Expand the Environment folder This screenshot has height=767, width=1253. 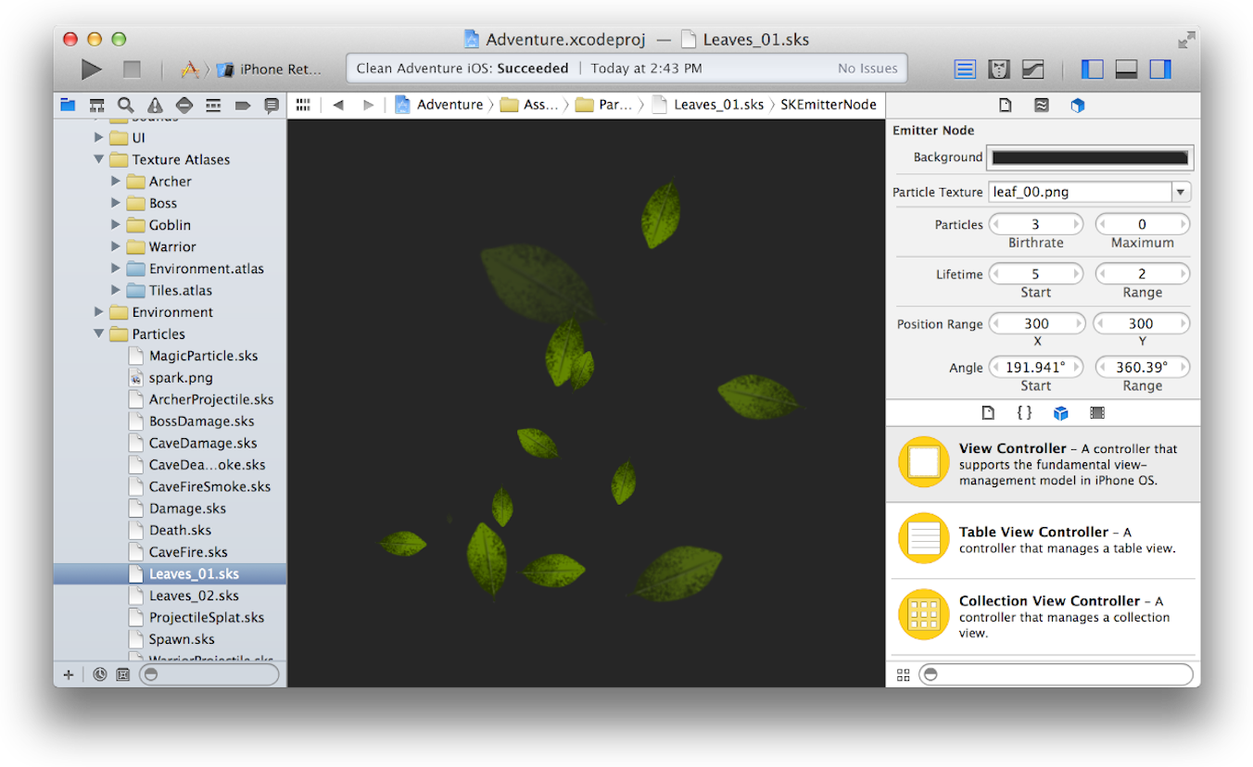[x=99, y=312]
